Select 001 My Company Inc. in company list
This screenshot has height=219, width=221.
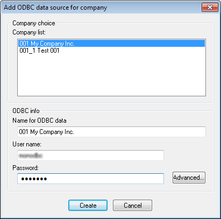click(111, 44)
